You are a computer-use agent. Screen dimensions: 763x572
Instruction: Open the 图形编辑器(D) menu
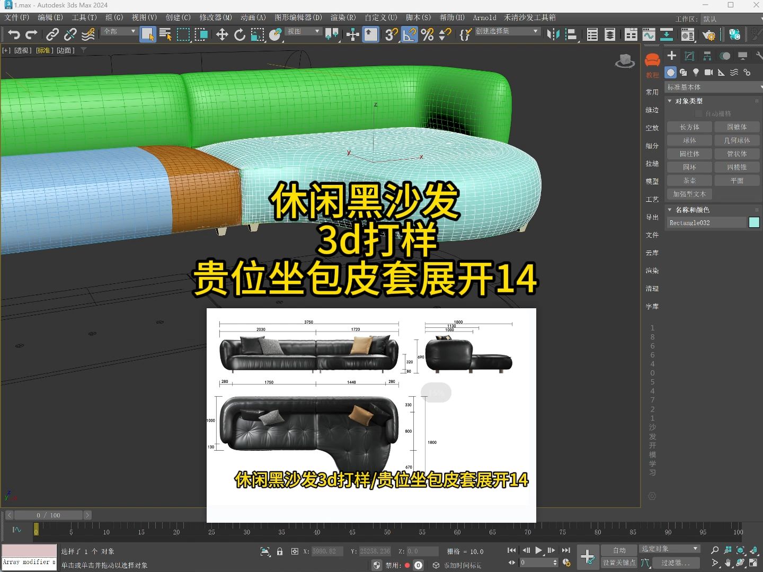[x=298, y=17]
